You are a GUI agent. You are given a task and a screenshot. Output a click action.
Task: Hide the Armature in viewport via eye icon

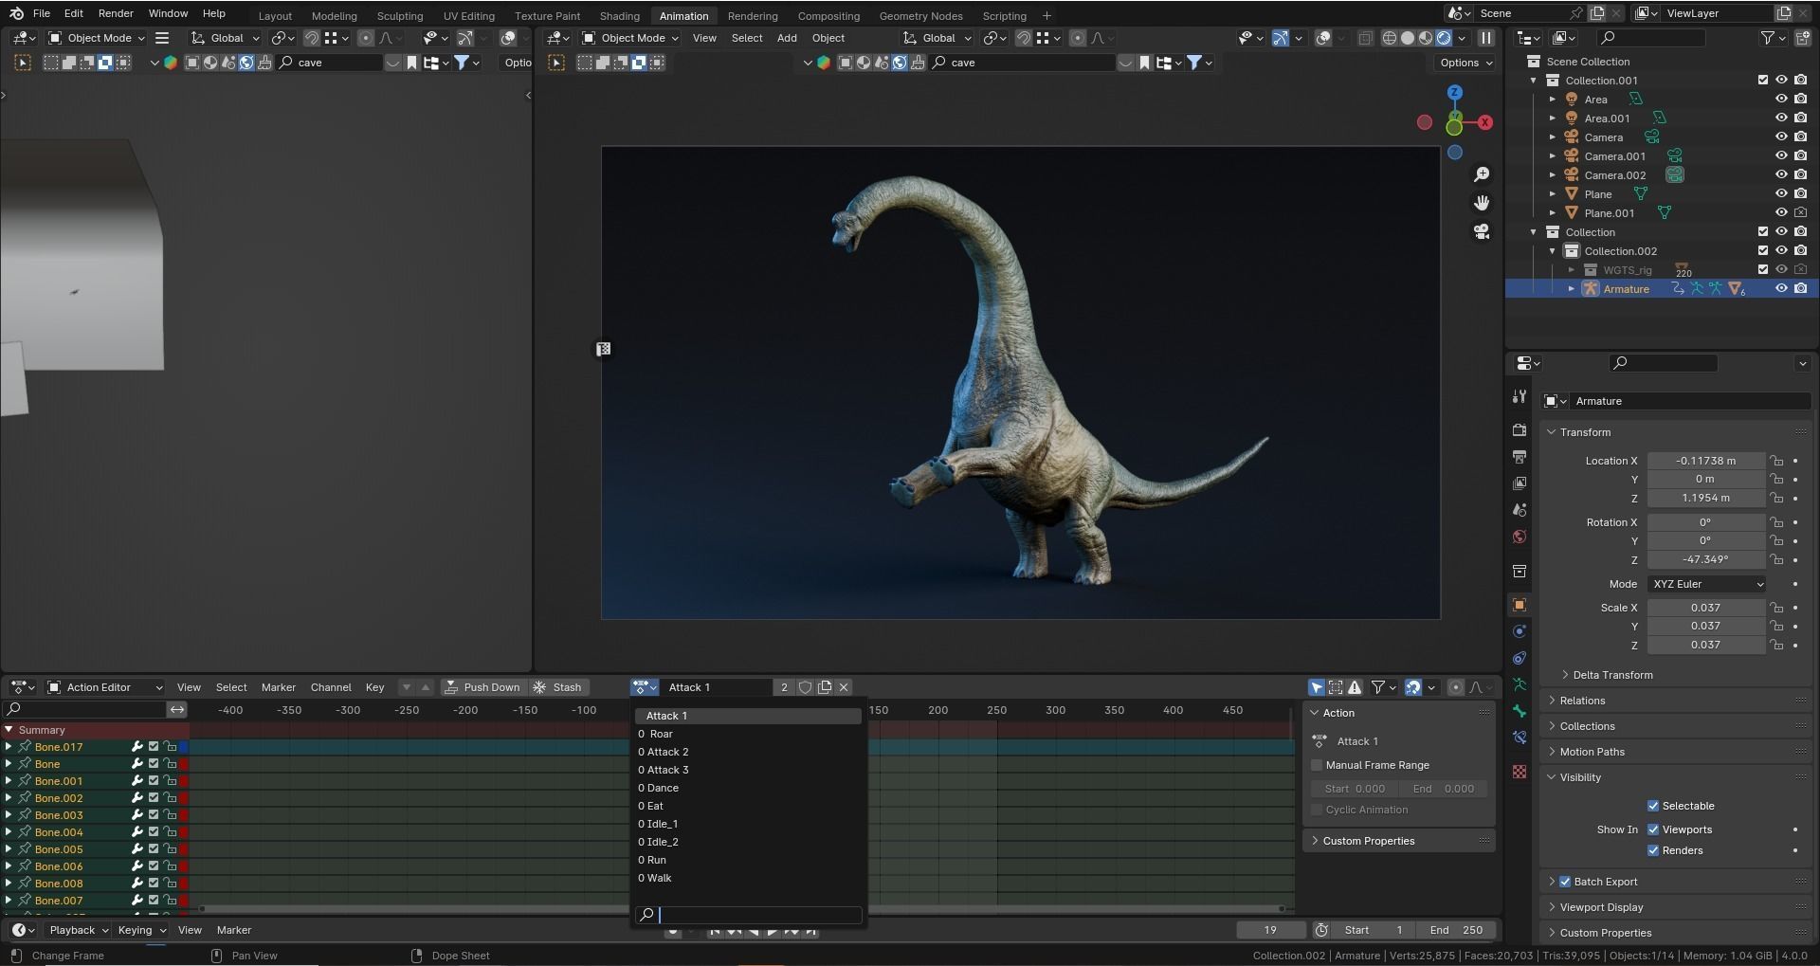[x=1781, y=288]
